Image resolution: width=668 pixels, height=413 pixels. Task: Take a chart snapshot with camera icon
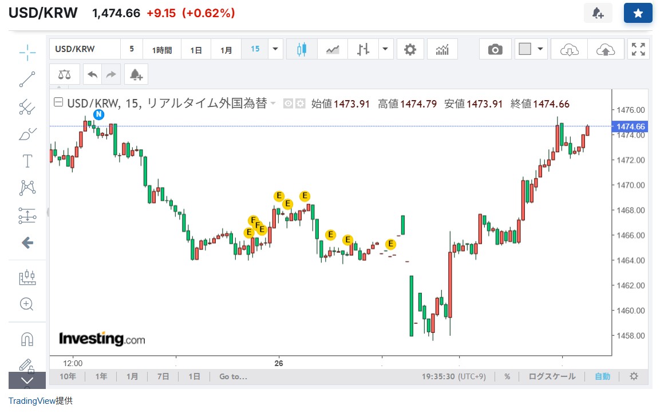click(495, 50)
